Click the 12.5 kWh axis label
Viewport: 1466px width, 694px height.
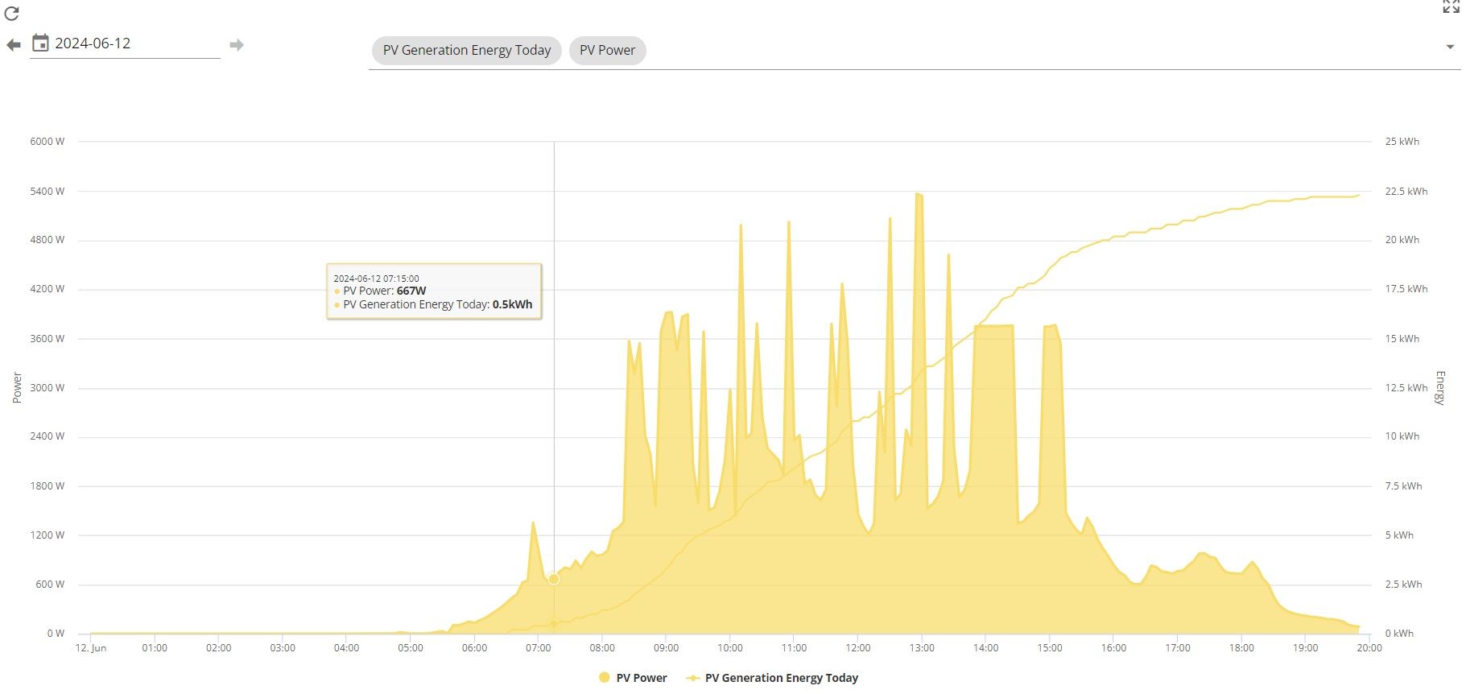click(1406, 388)
